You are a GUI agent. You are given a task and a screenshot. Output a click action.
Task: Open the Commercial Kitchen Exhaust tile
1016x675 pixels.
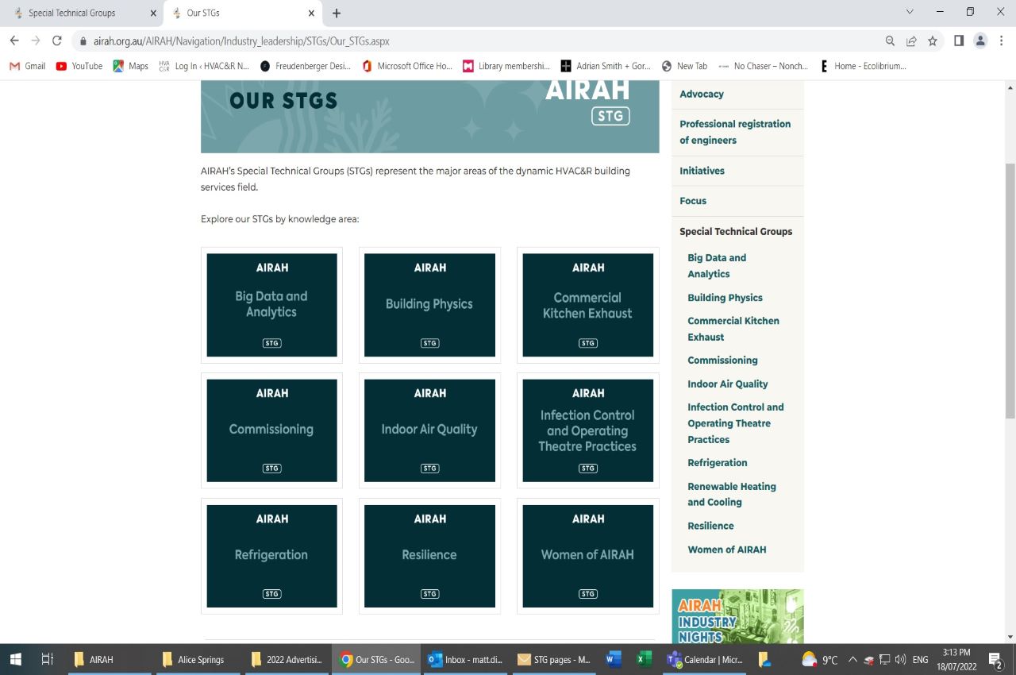588,305
